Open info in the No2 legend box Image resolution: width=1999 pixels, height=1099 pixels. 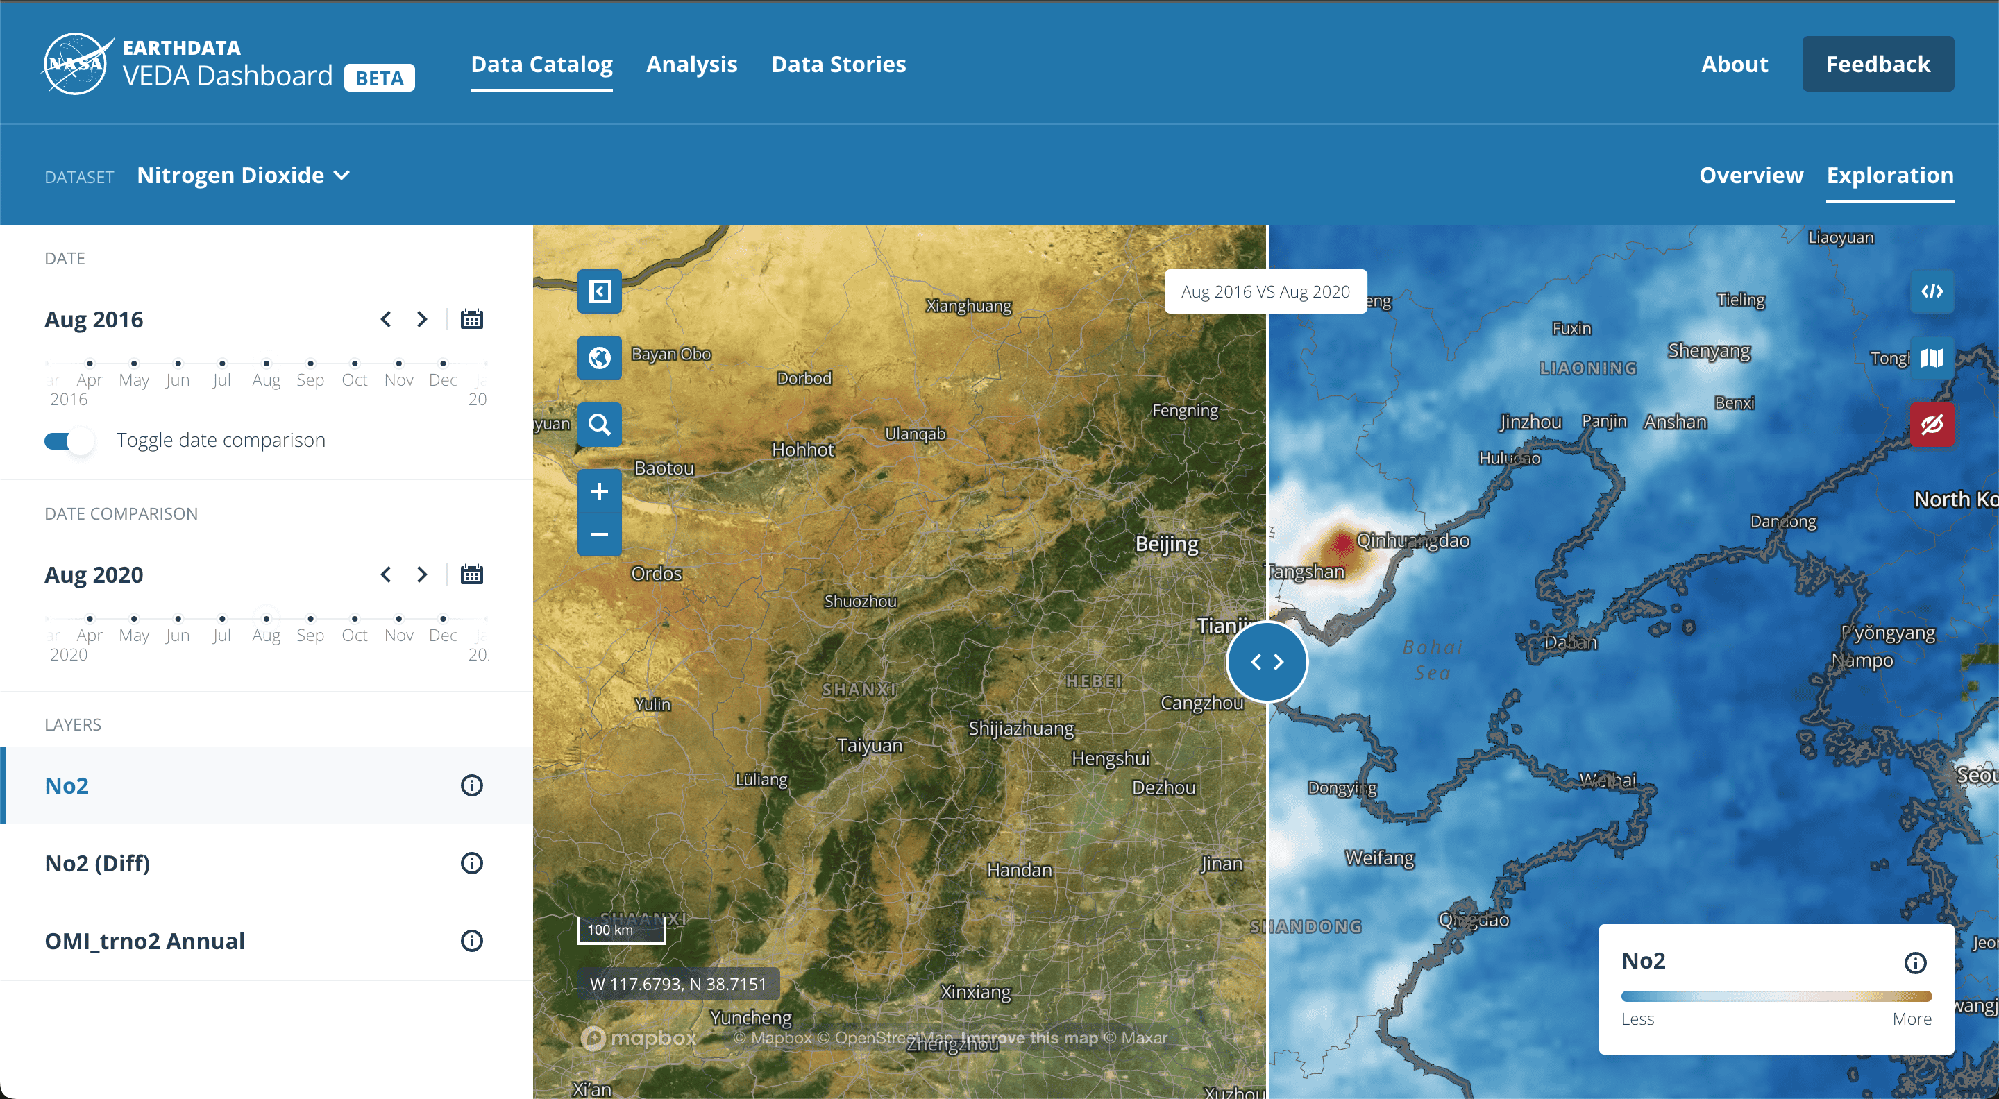(x=1915, y=962)
